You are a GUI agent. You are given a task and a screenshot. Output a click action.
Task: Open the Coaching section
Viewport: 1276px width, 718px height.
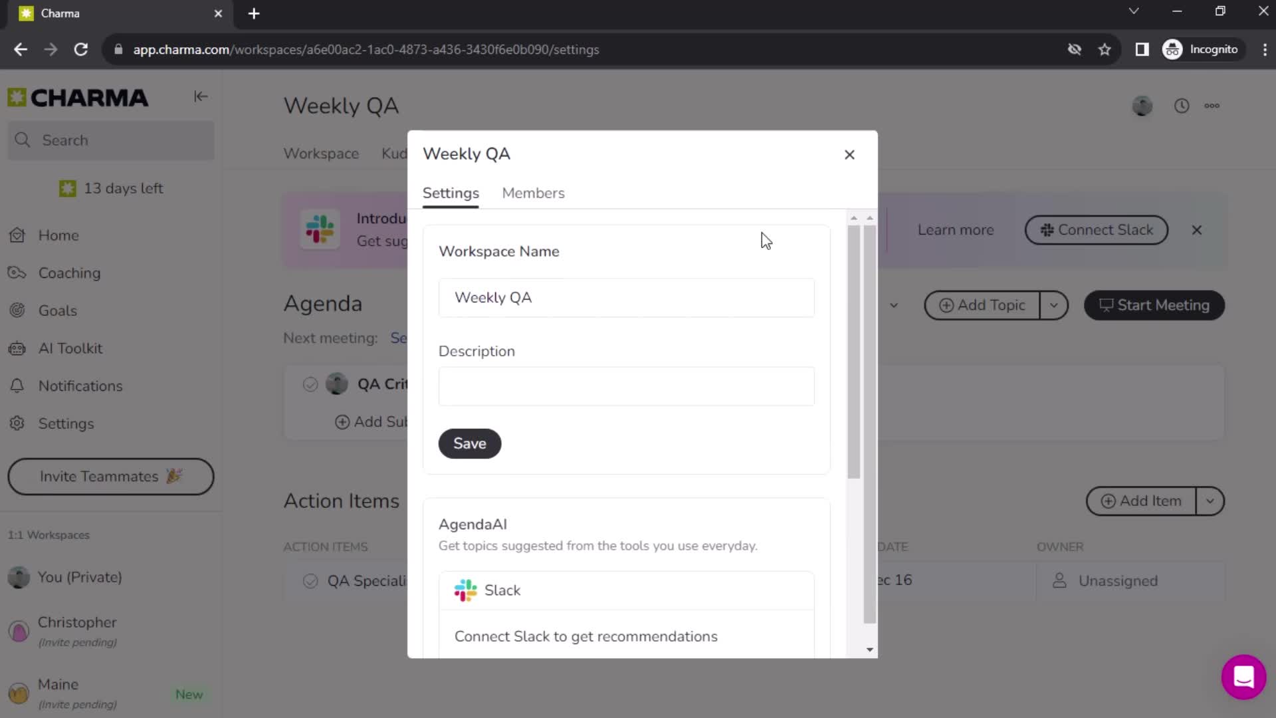pyautogui.click(x=68, y=273)
